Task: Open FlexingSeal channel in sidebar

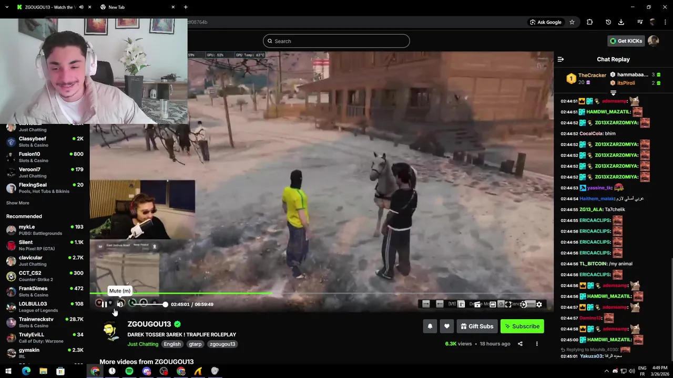Action: coord(45,188)
